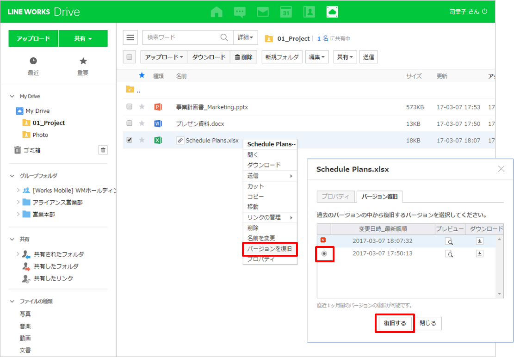Open the Mail envelope icon
The width and height of the screenshot is (514, 357).
coord(263,12)
